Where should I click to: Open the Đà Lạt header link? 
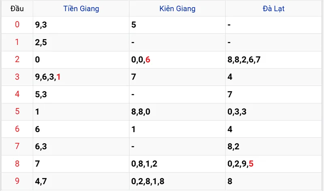274,8
